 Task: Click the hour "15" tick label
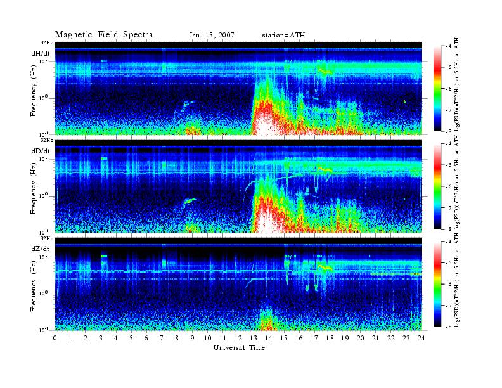tap(284, 339)
